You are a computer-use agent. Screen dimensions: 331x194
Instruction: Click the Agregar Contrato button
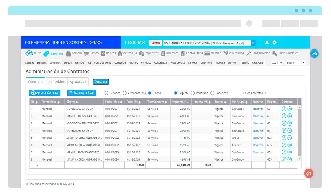(45, 93)
